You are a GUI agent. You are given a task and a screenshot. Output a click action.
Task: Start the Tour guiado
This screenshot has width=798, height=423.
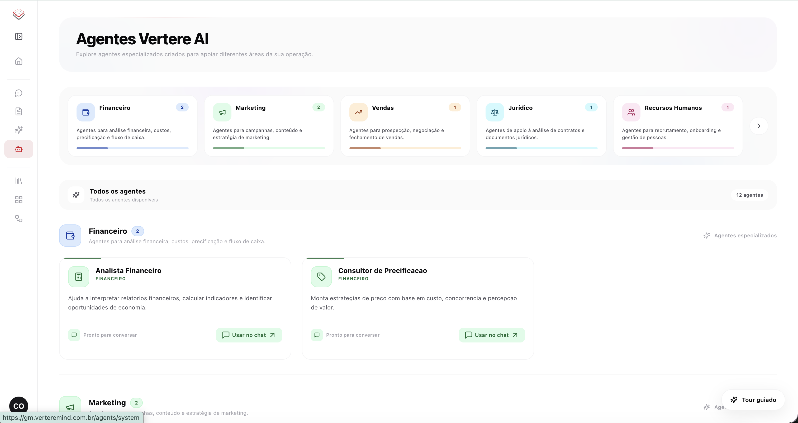coord(753,400)
